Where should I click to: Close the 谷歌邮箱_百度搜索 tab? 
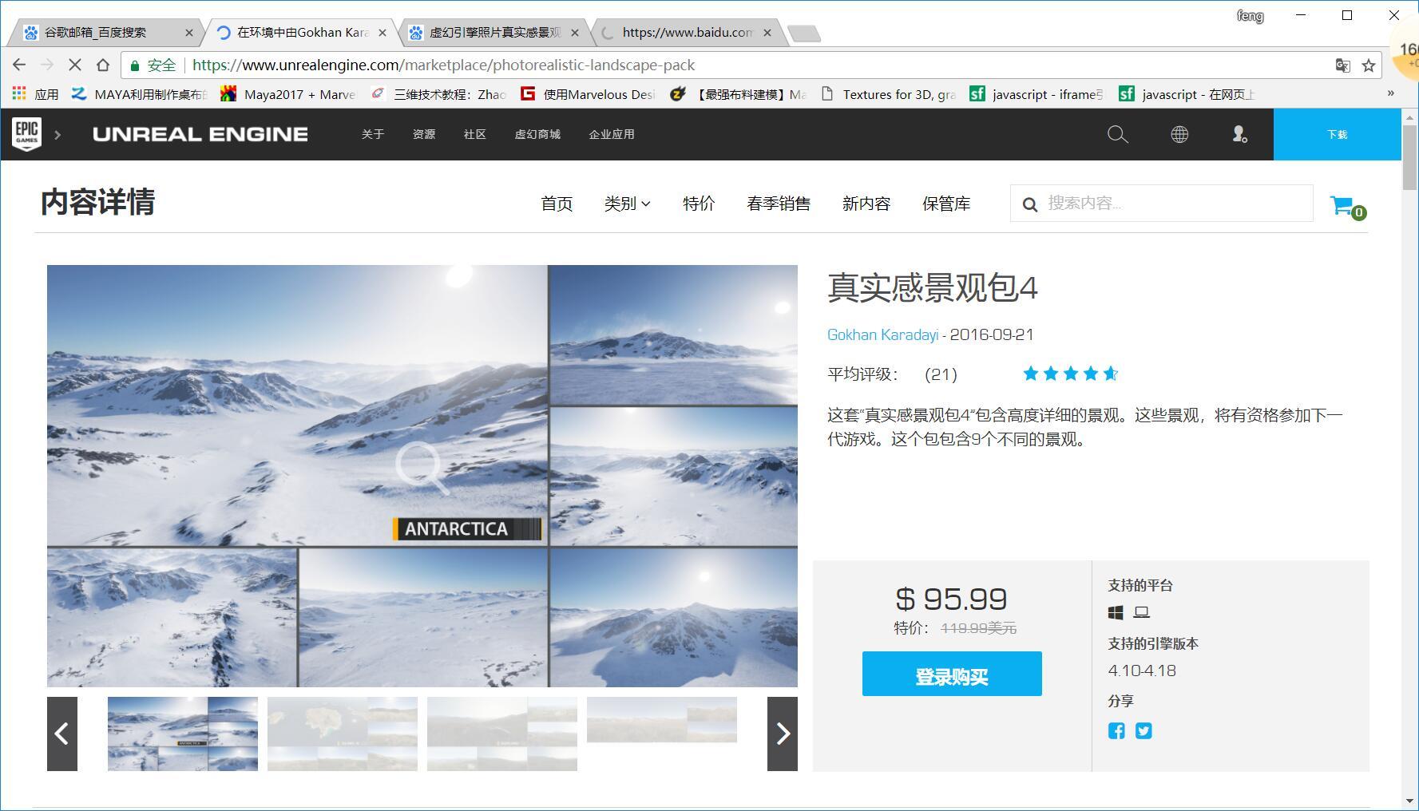[x=188, y=33]
